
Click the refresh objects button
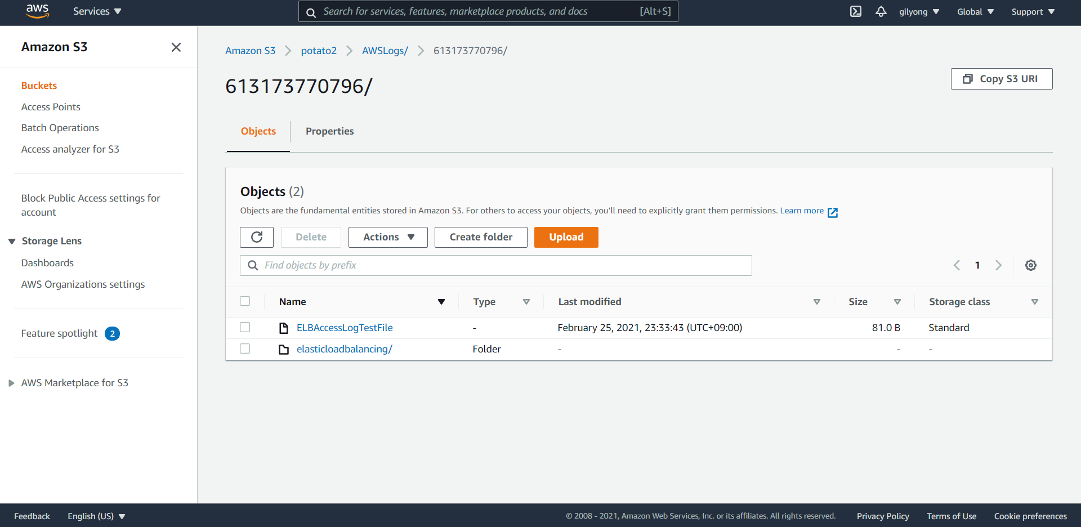pyautogui.click(x=257, y=237)
